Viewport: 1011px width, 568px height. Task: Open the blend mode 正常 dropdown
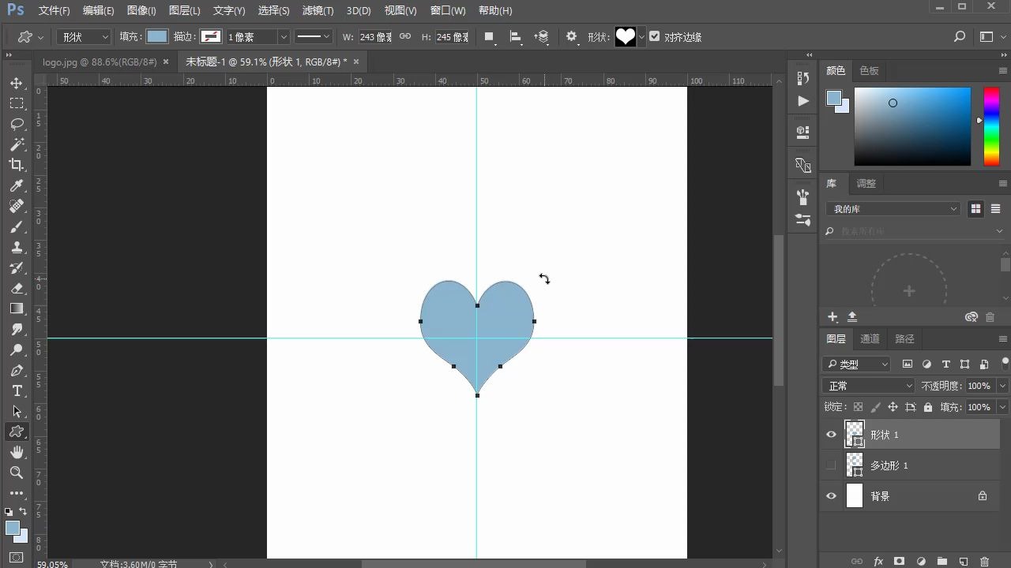(x=869, y=386)
